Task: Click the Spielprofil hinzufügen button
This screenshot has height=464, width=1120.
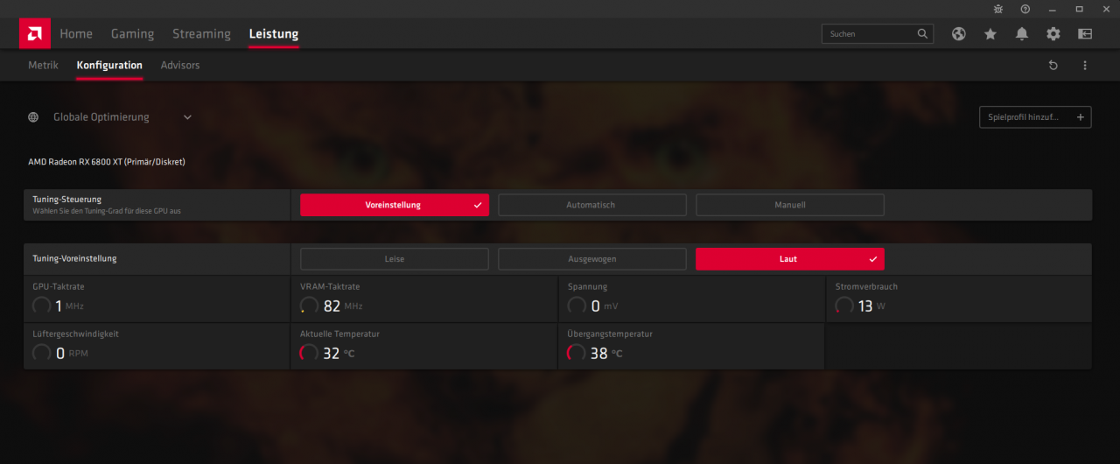Action: click(x=1035, y=117)
